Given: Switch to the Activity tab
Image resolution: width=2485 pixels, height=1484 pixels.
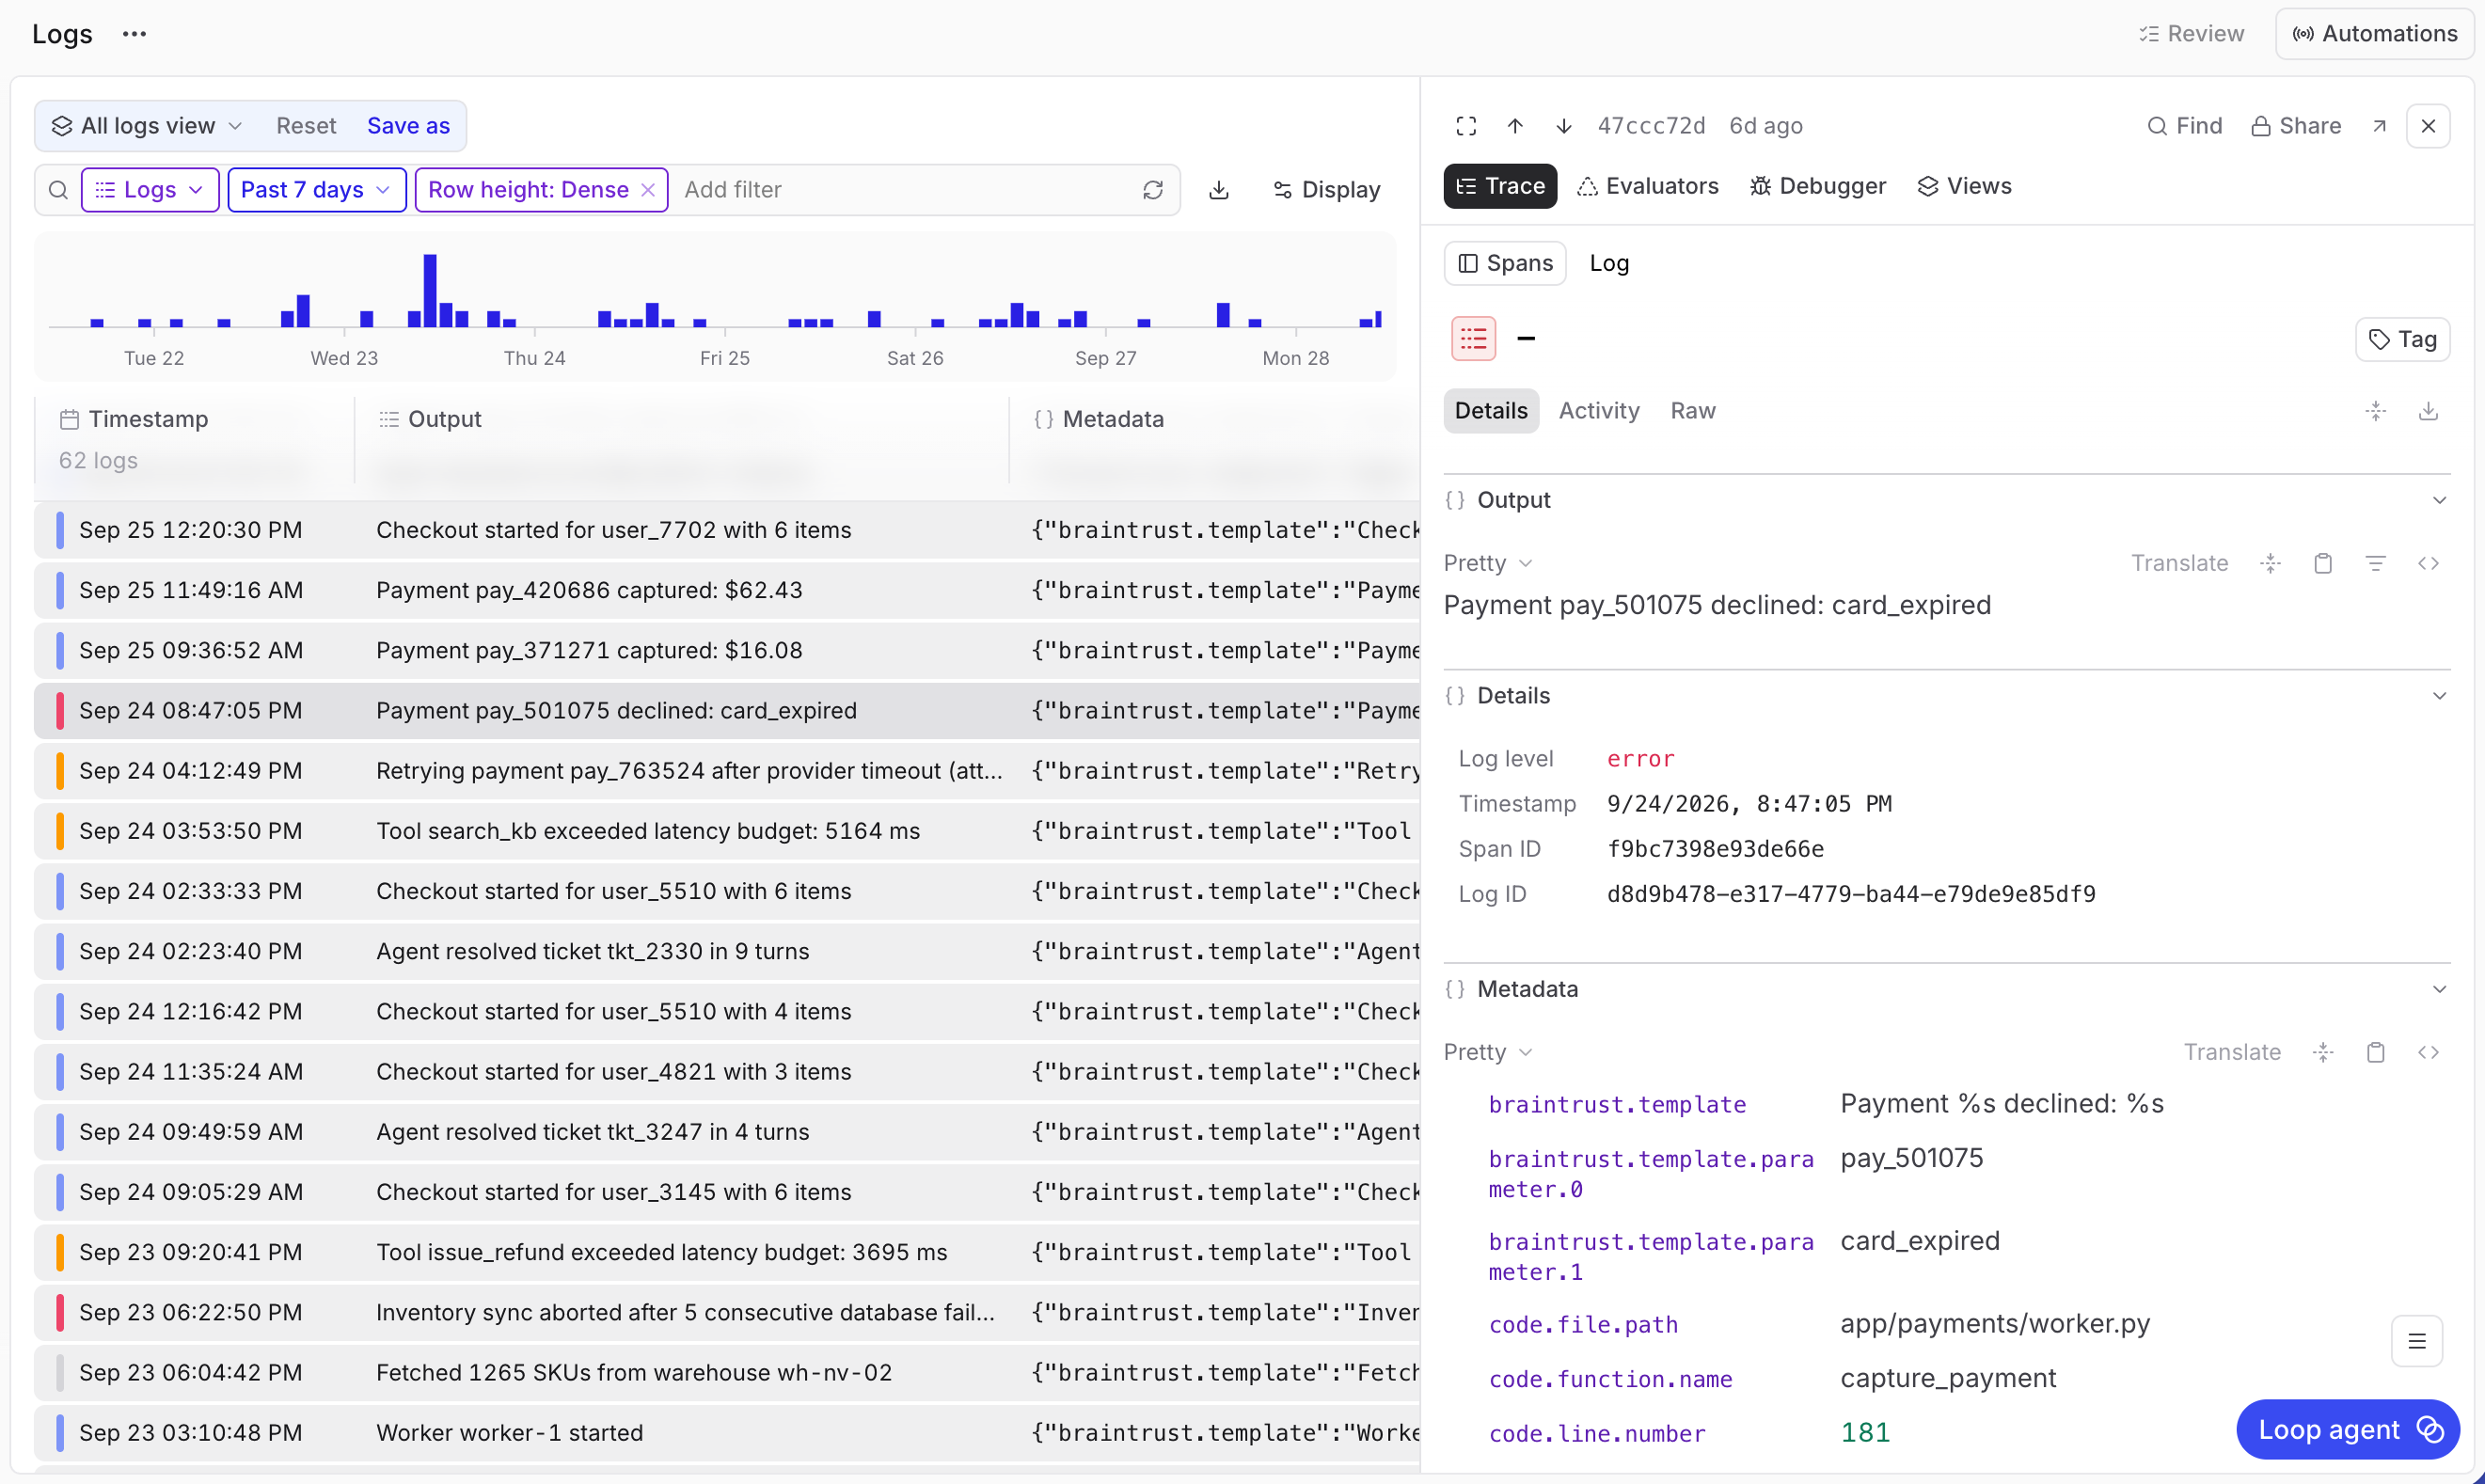Looking at the screenshot, I should pyautogui.click(x=1598, y=411).
